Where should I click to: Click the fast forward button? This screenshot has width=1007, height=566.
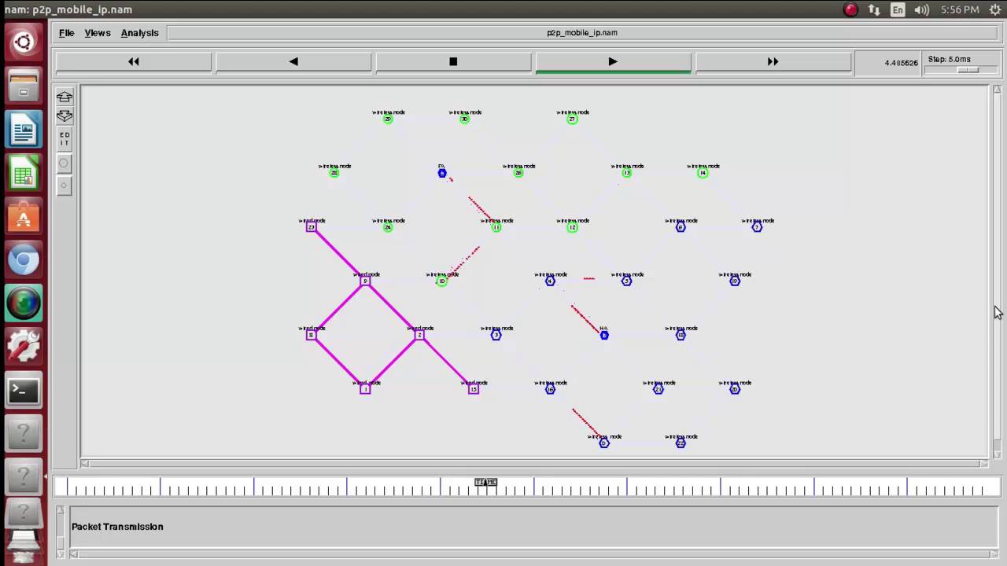(x=773, y=61)
